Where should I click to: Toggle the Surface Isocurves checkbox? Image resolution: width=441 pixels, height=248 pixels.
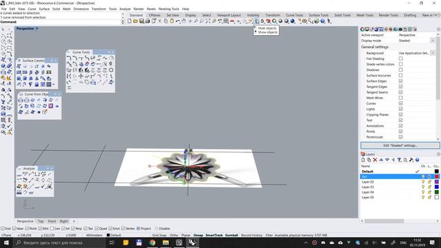400,75
